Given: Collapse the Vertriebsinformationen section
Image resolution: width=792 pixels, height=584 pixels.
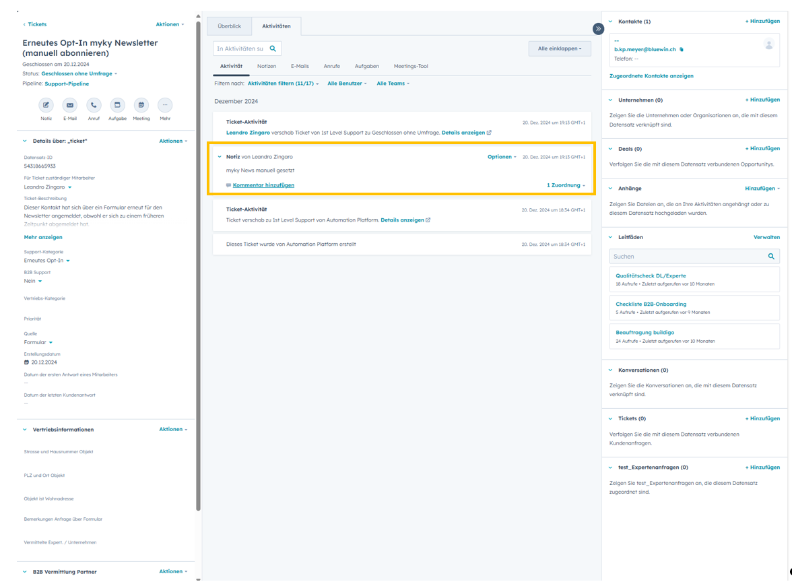Looking at the screenshot, I should tap(25, 430).
